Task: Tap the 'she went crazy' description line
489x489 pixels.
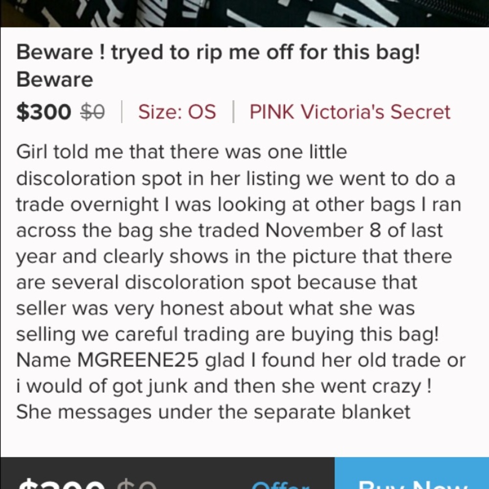Action: coord(224,386)
